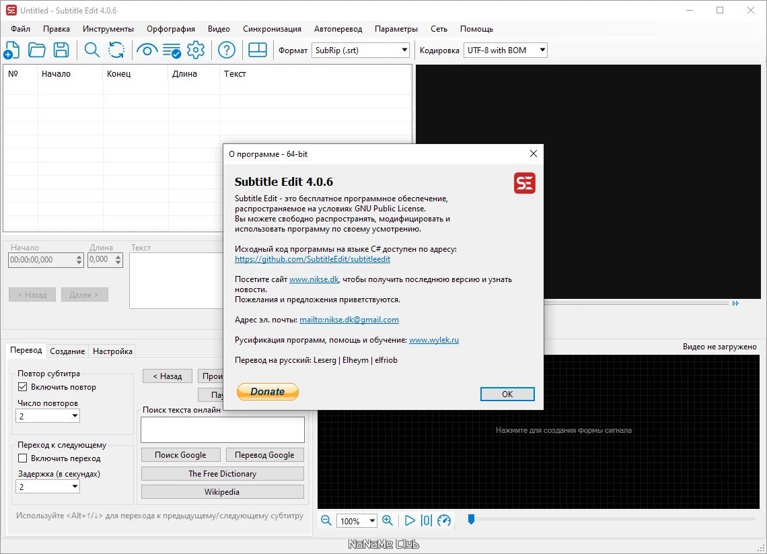Open the Кодировка UTF-8 with BOM dropdown

[x=505, y=50]
